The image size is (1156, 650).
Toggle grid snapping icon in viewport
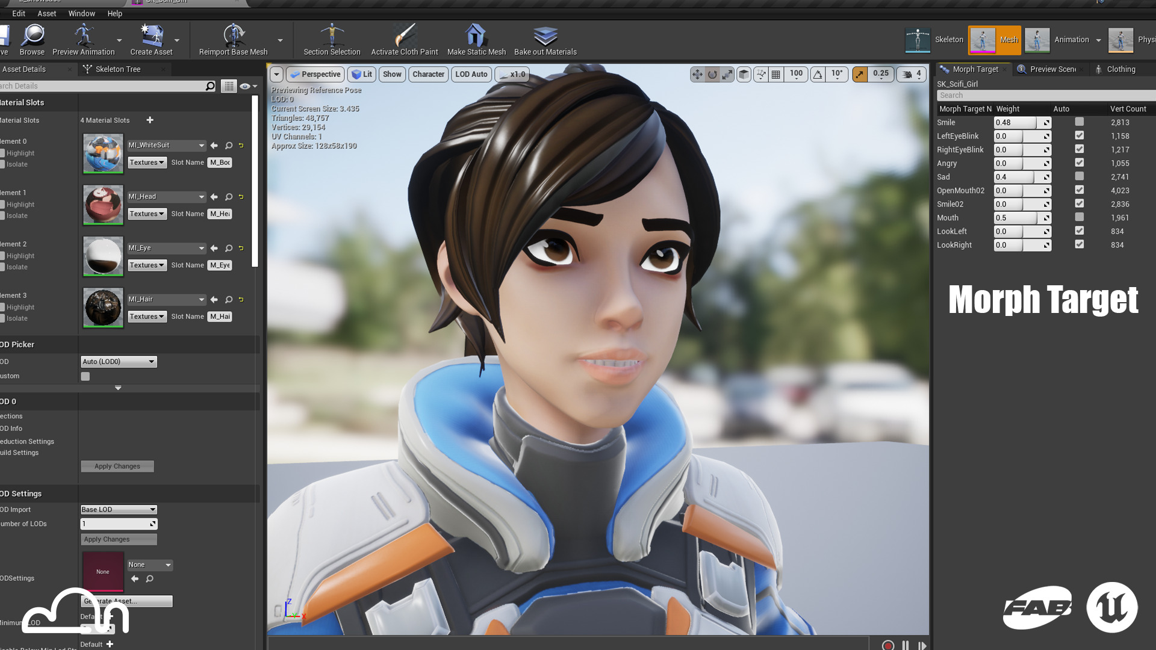coord(776,75)
